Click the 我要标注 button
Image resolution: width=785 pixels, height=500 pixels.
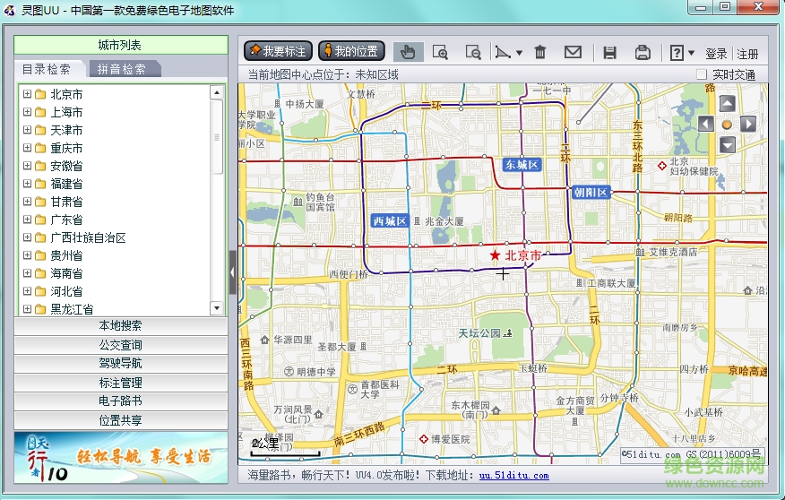[278, 51]
